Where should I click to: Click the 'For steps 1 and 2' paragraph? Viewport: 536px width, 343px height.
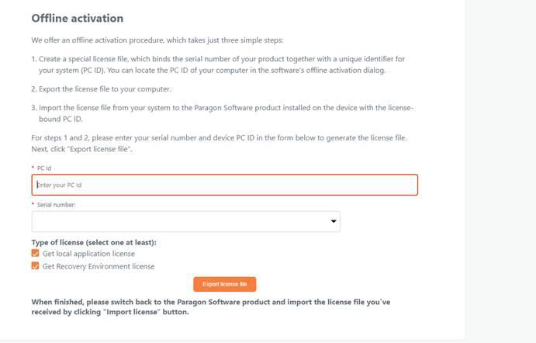[x=219, y=144]
